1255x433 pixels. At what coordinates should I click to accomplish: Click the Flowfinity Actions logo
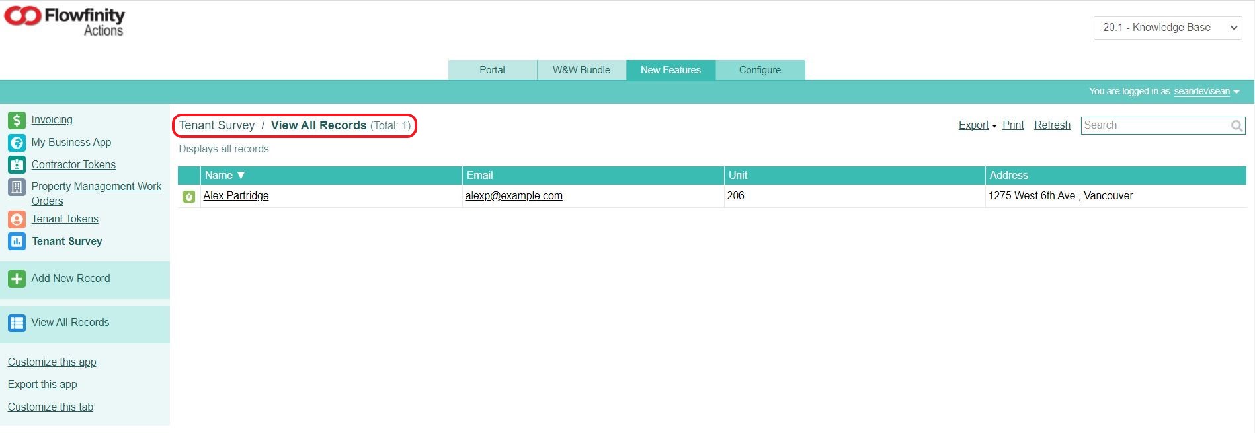(x=64, y=20)
